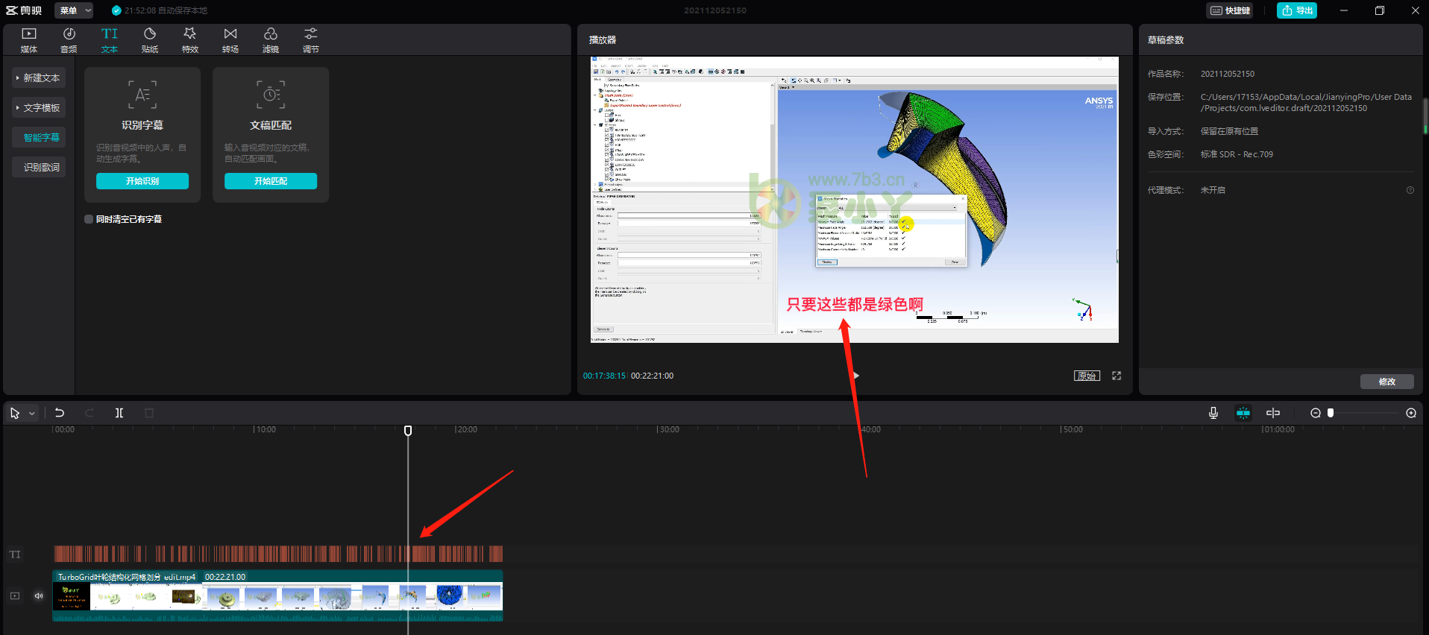Screen dimensions: 1429x635
Task: Open the 滤镜 filters panel
Action: [271, 40]
